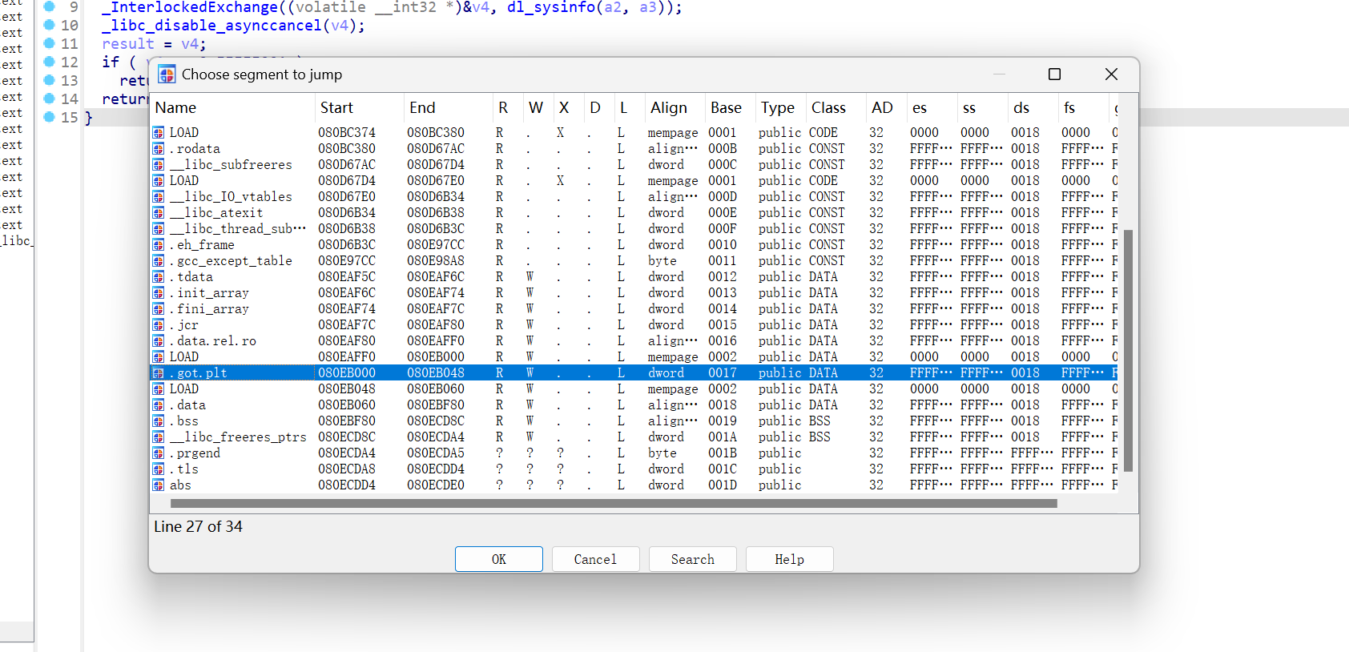1349x652 pixels.
Task: Select the ".got.plt" segment name
Action: tap(198, 373)
